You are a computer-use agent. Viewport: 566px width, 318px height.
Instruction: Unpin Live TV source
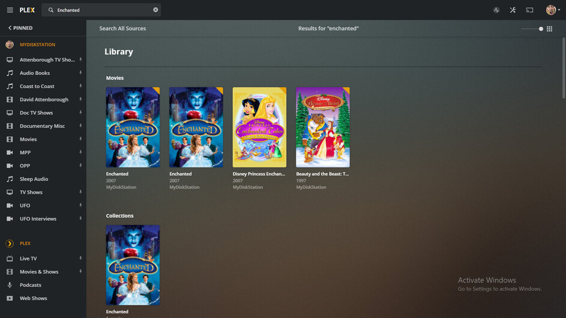coord(80,259)
